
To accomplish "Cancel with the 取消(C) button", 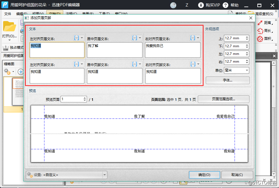I will click(237, 175).
